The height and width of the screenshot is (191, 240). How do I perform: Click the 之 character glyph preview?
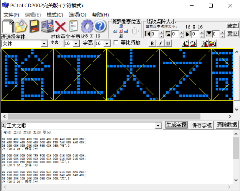(x=185, y=74)
